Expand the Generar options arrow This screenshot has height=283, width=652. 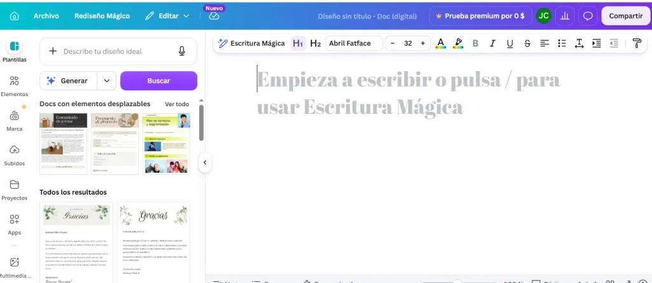point(107,81)
